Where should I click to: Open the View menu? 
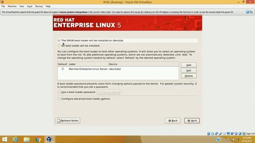22,6
